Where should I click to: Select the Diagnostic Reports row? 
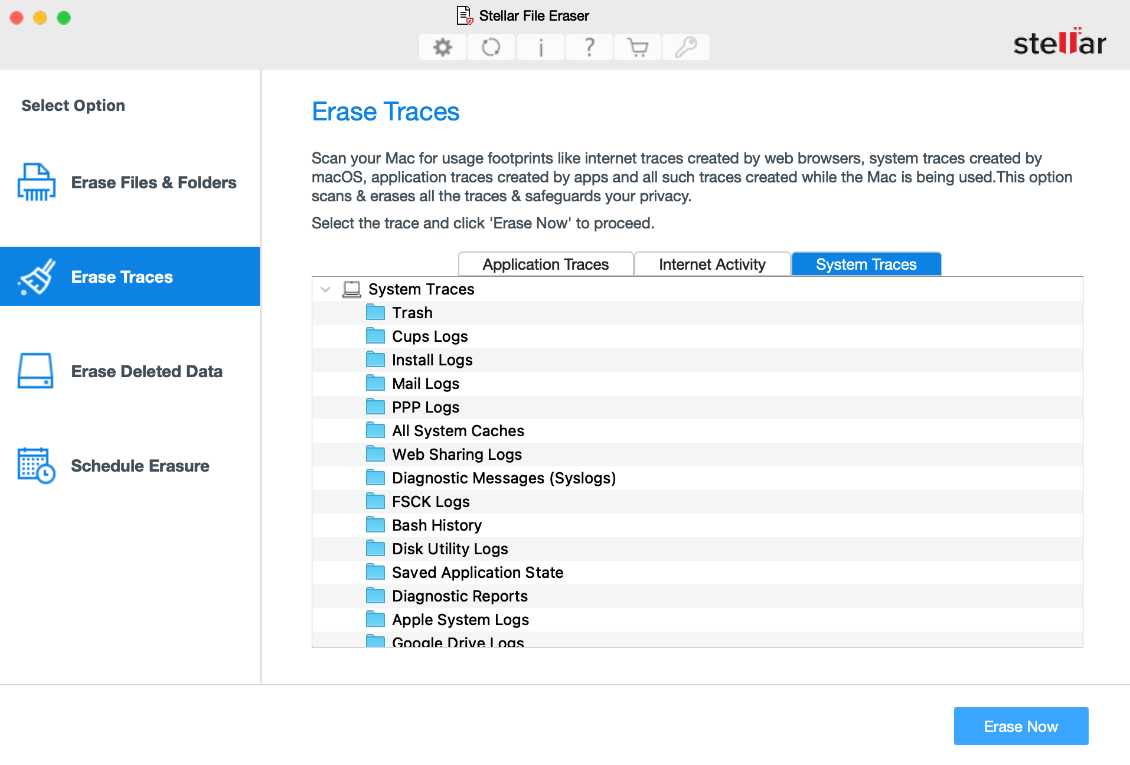click(x=697, y=596)
